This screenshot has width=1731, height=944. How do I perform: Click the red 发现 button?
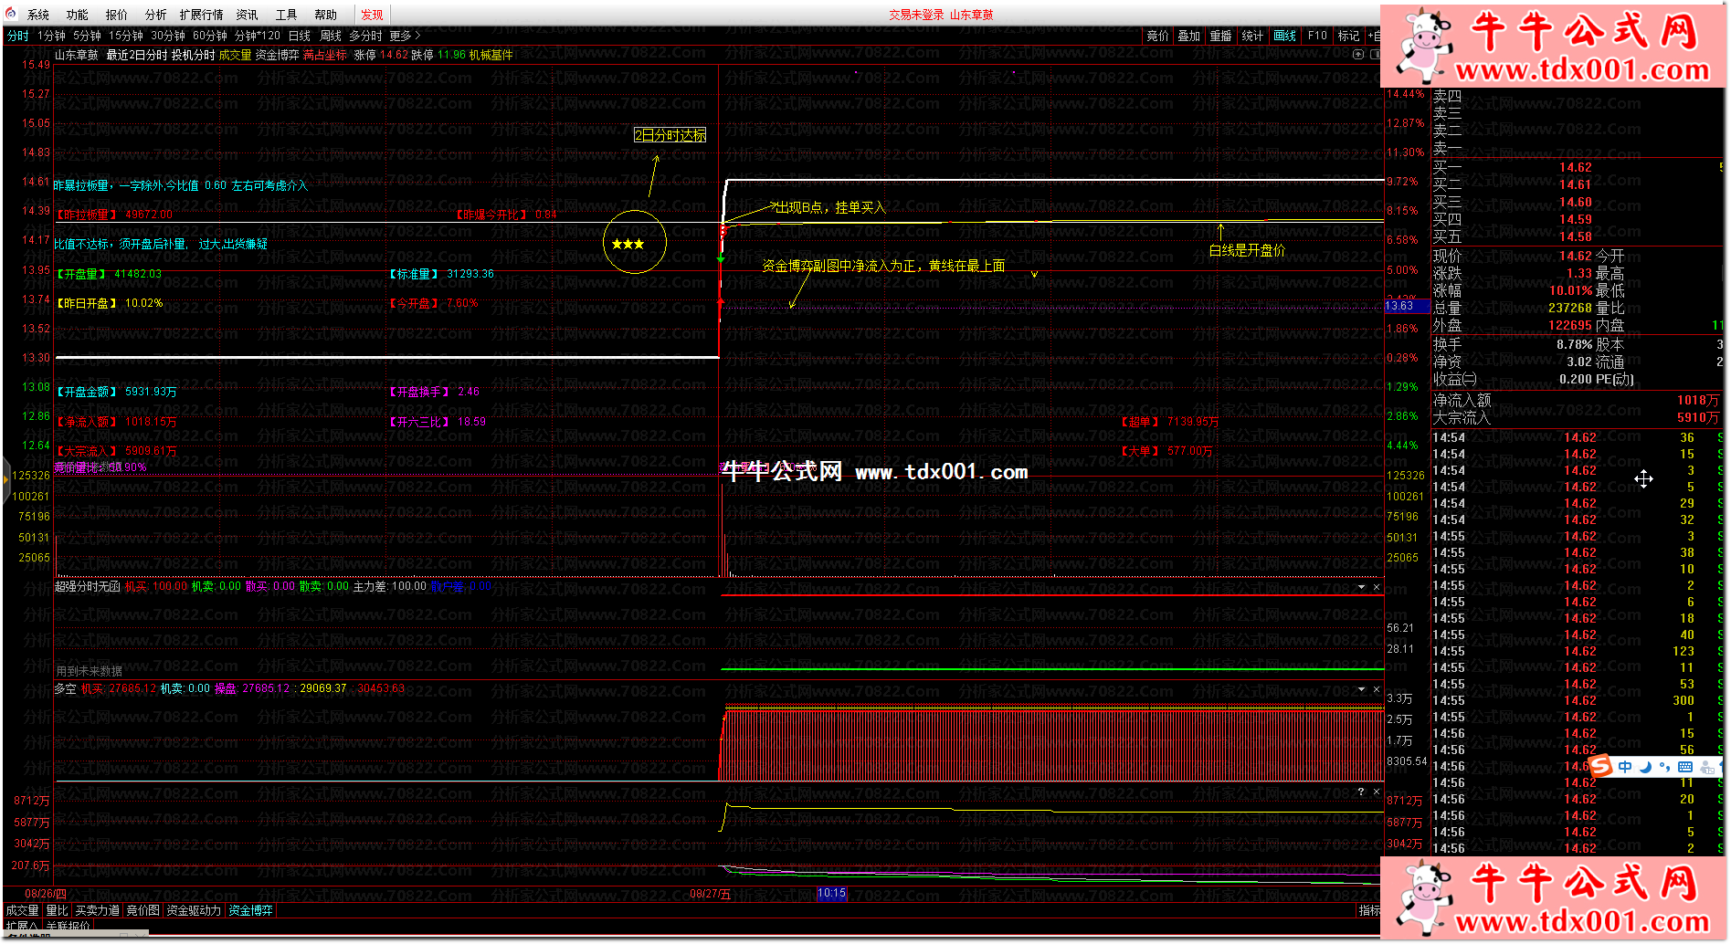pyautogui.click(x=372, y=15)
